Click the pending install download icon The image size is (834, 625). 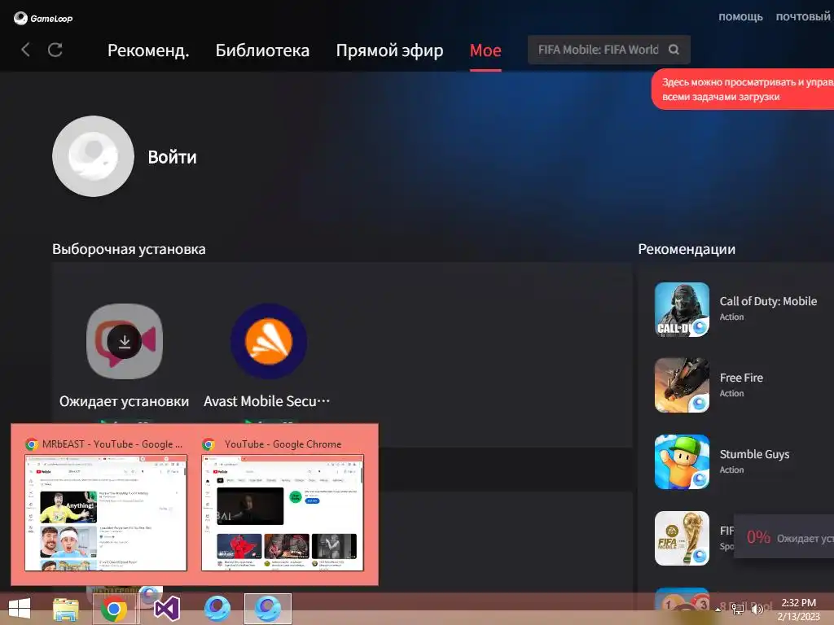[125, 341]
